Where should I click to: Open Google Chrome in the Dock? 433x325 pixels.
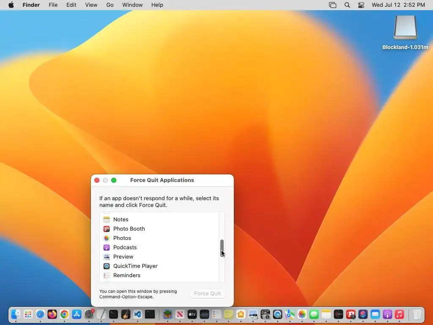click(x=64, y=314)
